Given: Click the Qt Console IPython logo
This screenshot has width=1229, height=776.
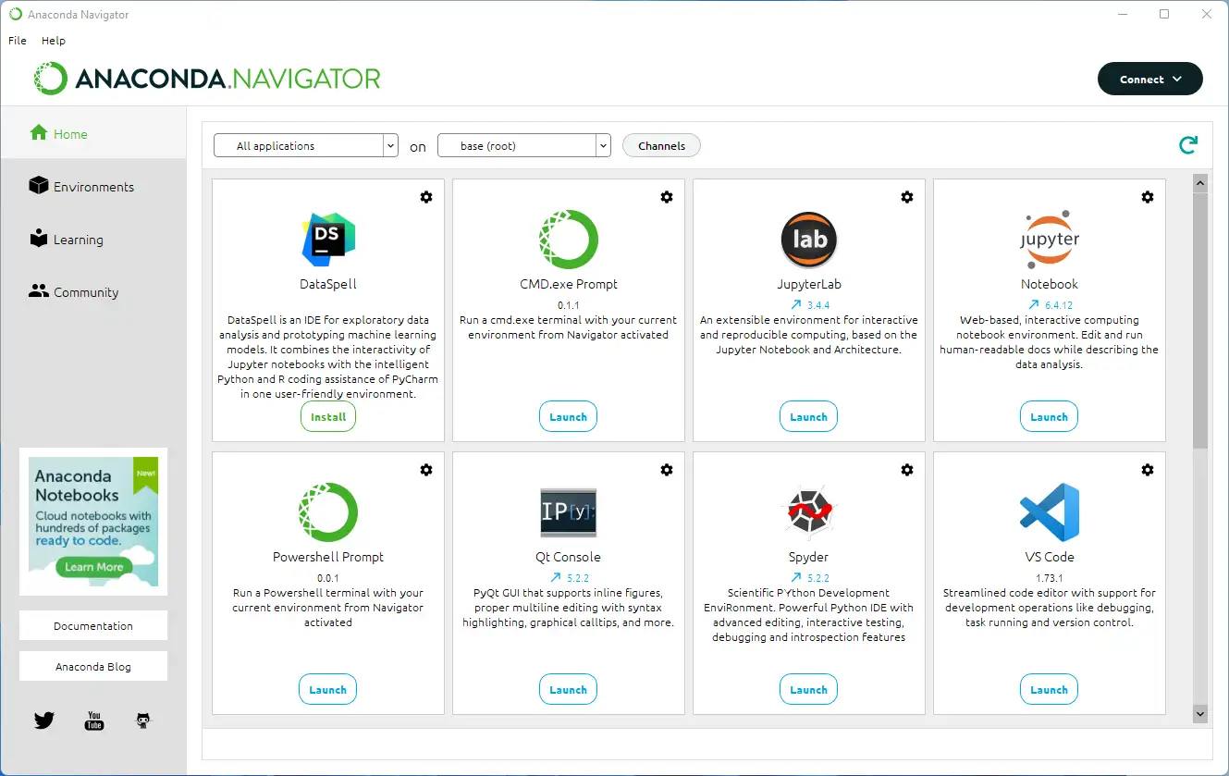Looking at the screenshot, I should pos(569,512).
